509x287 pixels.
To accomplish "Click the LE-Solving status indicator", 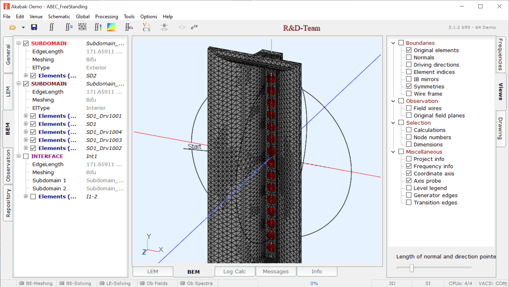I will 115,283.
